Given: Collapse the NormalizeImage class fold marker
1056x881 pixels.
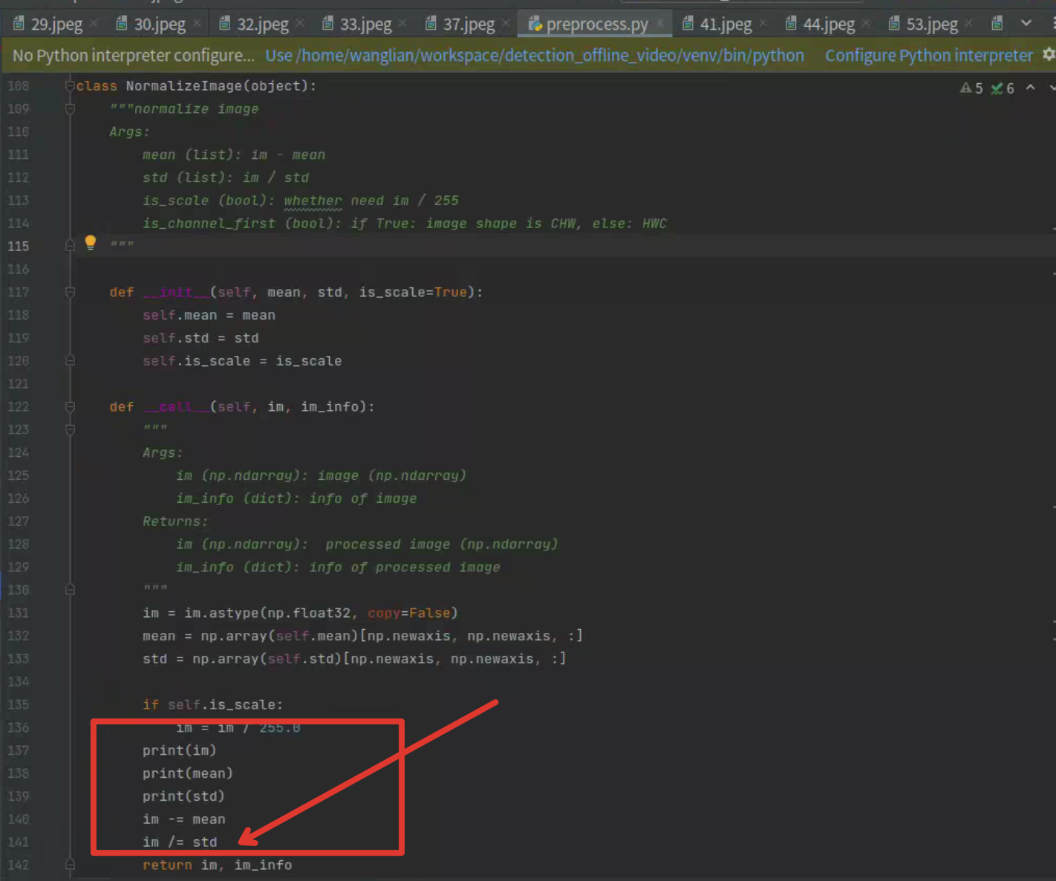Looking at the screenshot, I should [70, 86].
